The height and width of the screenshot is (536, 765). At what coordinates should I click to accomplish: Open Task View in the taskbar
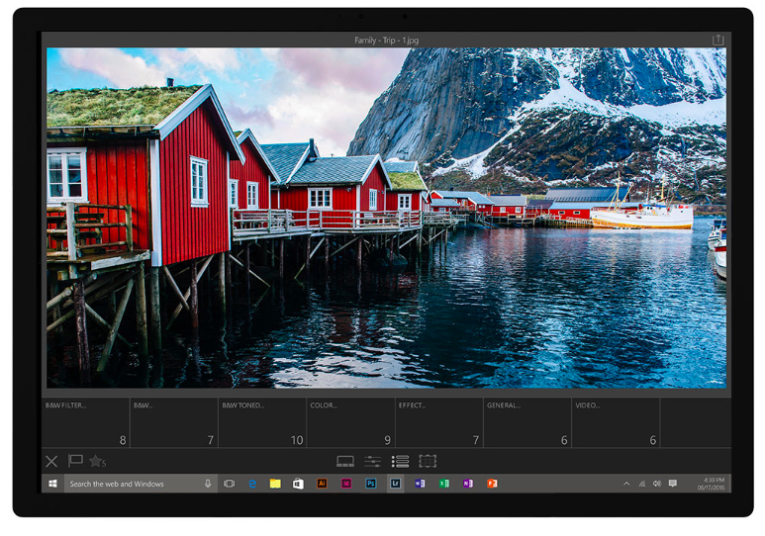tap(229, 484)
